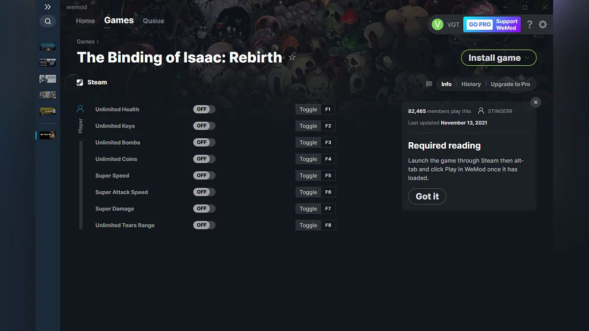Click the GO PRO button
Image resolution: width=589 pixels, height=331 pixels.
point(479,24)
